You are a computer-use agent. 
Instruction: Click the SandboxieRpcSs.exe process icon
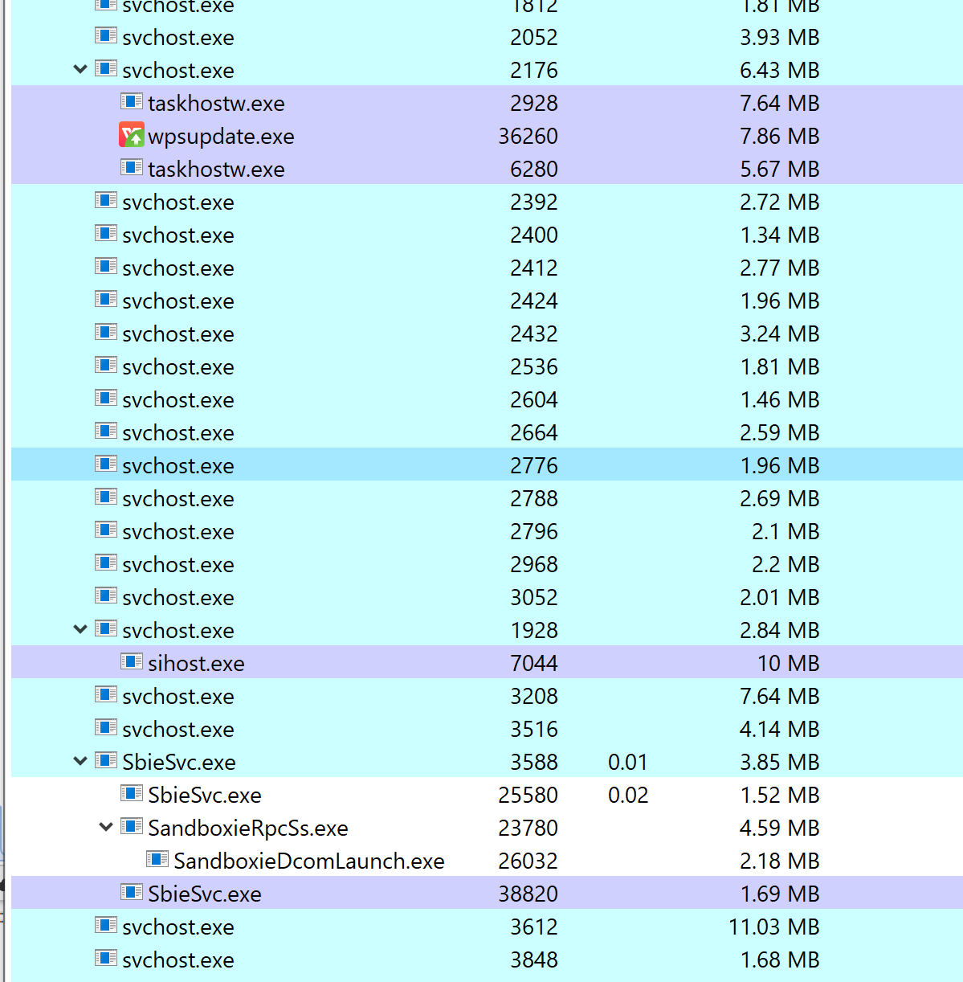[x=130, y=826]
